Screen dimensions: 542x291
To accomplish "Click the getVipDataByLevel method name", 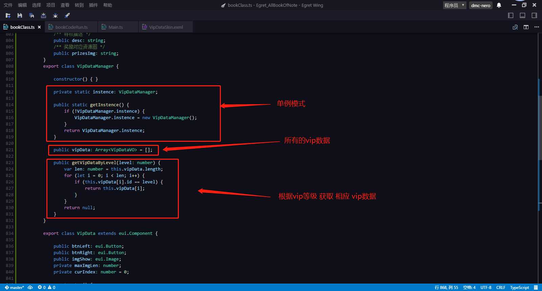I will 94,163.
